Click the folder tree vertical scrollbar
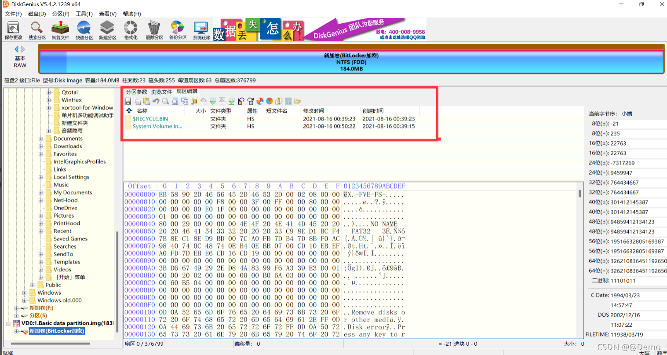Viewport: 667px width, 355px height. [x=117, y=282]
